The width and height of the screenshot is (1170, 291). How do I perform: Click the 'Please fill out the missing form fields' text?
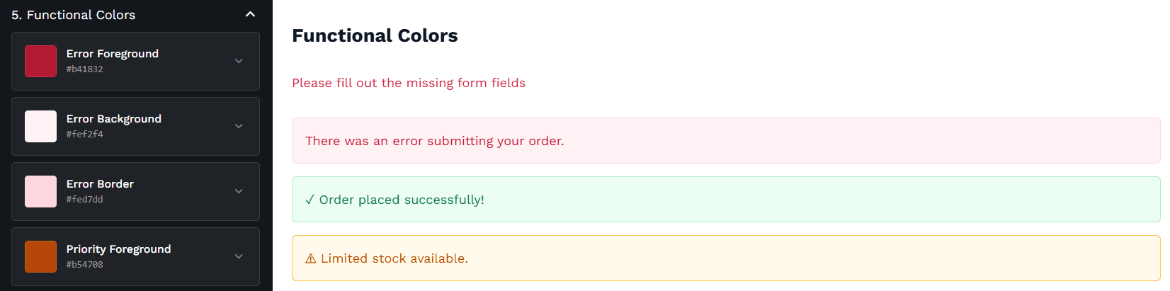[x=409, y=83]
